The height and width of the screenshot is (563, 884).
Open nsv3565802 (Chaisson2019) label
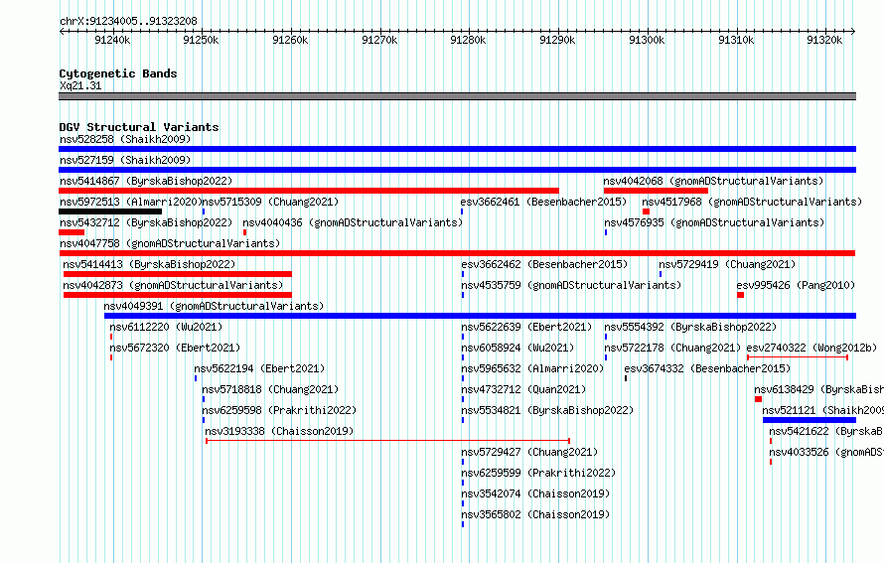click(535, 514)
